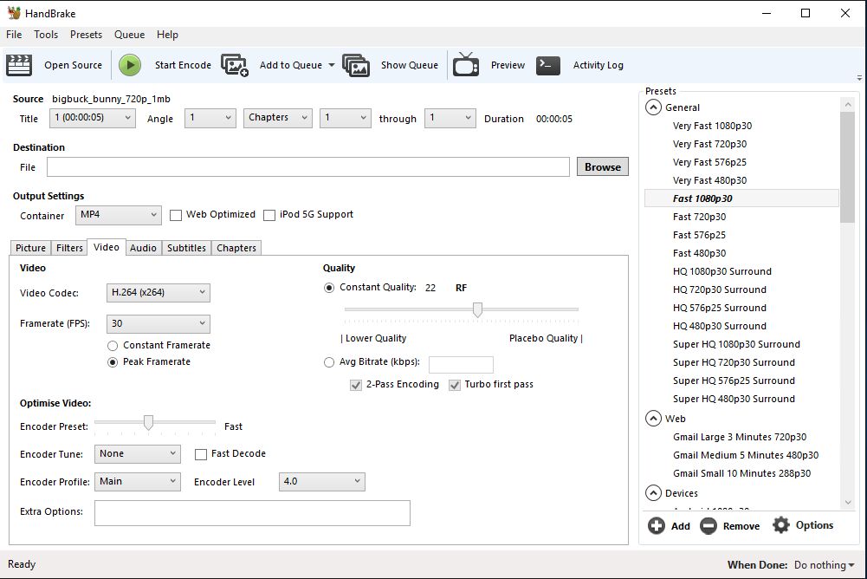Image resolution: width=867 pixels, height=579 pixels.
Task: Open the Chapters range type dropdown
Action: [277, 118]
